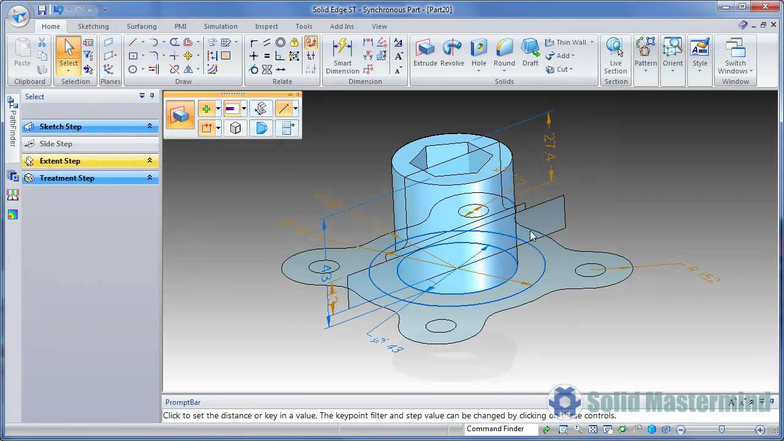Click the Undo arrow in quick access toolbar
The image size is (784, 441).
[x=58, y=10]
